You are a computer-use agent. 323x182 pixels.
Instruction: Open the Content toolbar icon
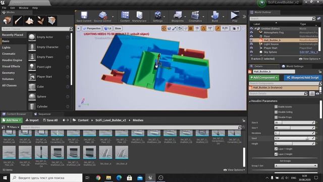coord(125,17)
